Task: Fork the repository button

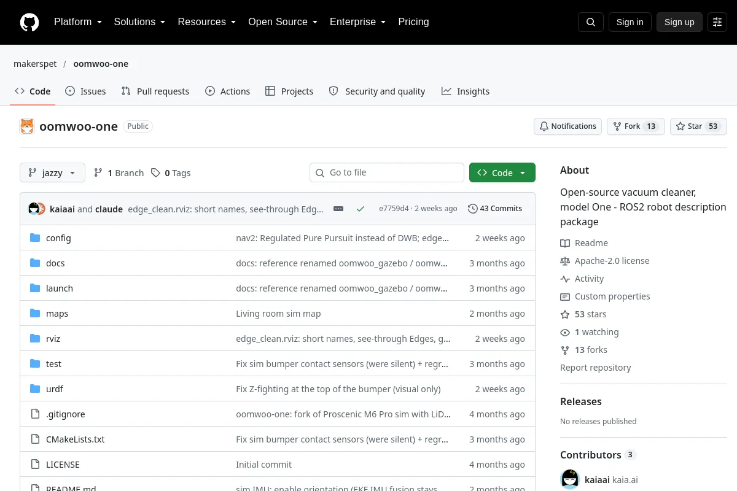Action: tap(636, 126)
